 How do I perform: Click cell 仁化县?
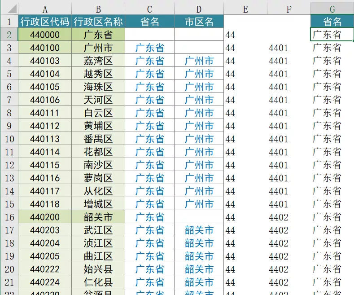pyautogui.click(x=98, y=282)
